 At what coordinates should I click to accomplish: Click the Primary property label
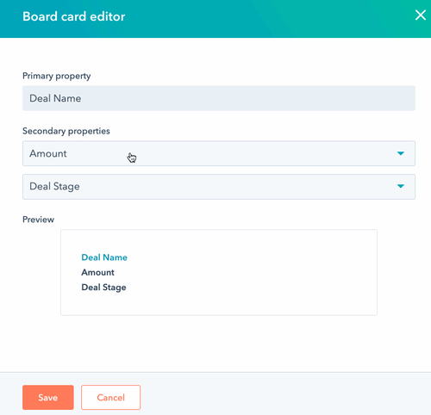tap(57, 76)
